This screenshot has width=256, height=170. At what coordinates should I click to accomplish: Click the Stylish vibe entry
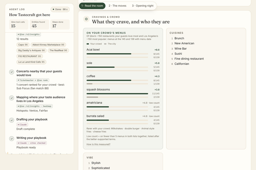pos(96,163)
